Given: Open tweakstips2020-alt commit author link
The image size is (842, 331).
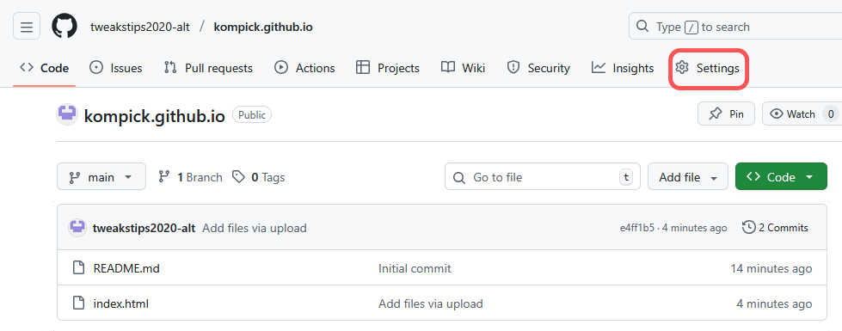Looking at the screenshot, I should coord(144,228).
